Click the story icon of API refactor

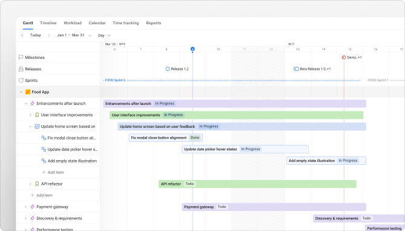point(37,184)
